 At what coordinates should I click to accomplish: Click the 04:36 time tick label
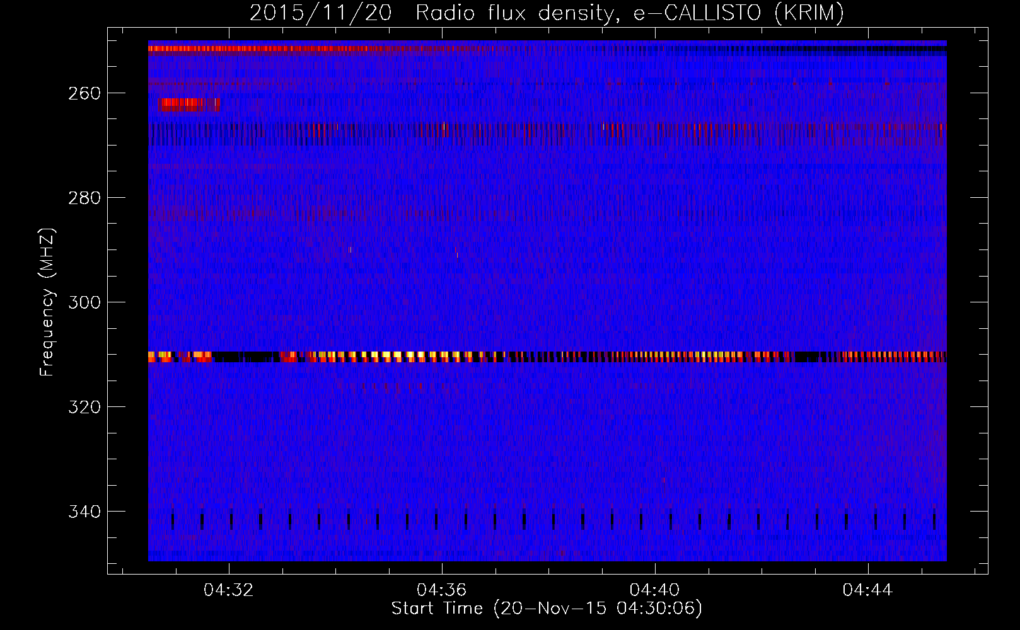pos(442,590)
